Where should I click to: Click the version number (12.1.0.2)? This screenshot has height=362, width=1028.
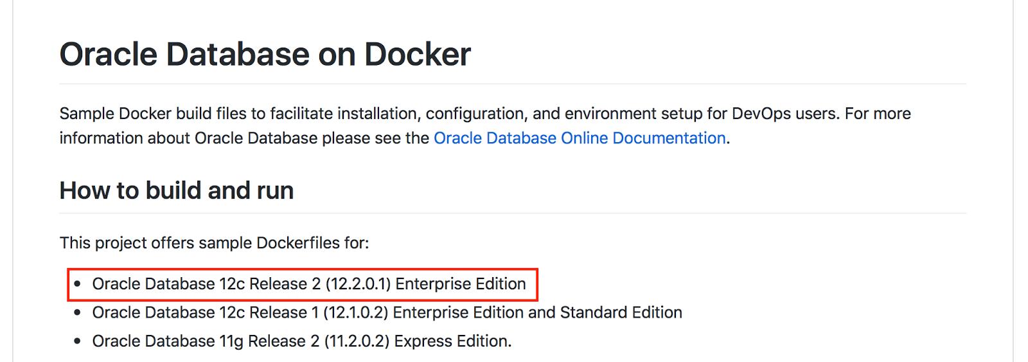[355, 312]
